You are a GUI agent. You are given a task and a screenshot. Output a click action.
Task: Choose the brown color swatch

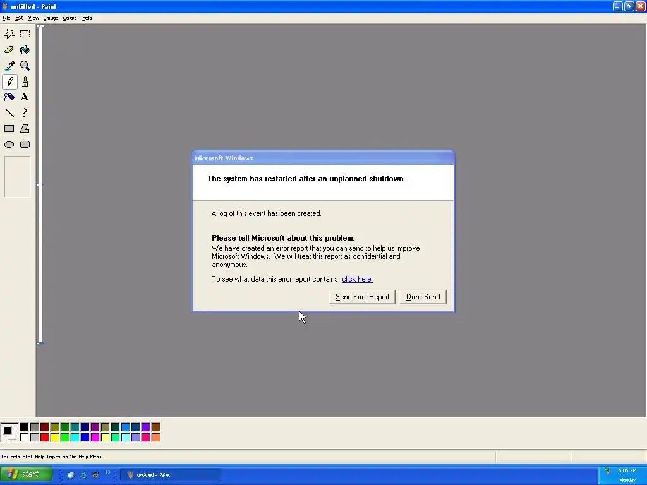click(x=155, y=428)
